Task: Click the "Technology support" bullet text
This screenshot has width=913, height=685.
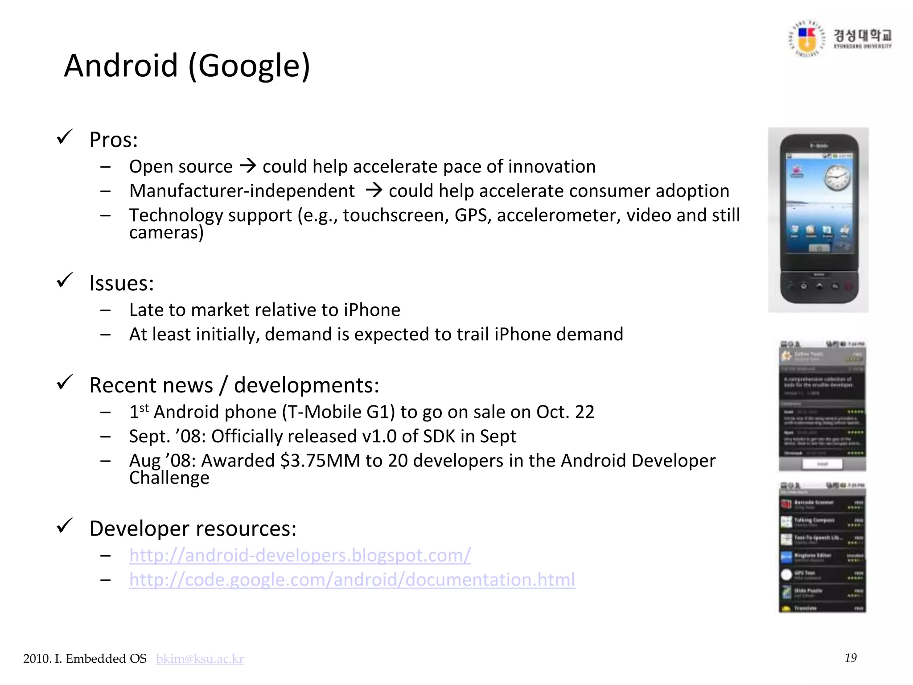Action: click(435, 223)
